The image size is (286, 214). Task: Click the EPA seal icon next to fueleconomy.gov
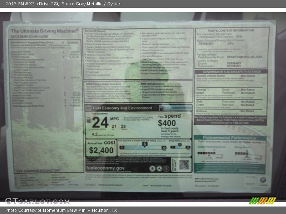(153, 168)
